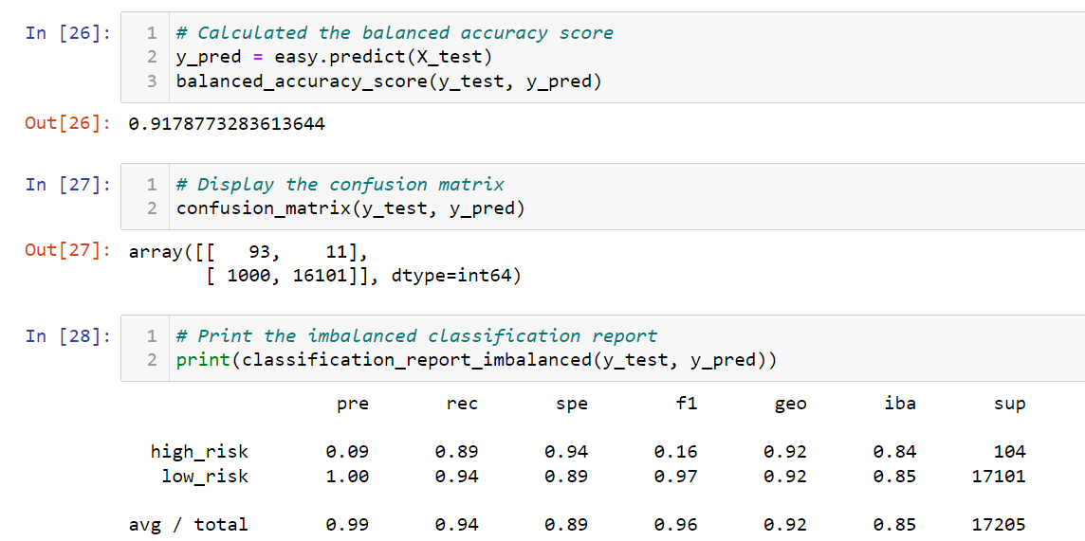Click comment 'Print the imbalanced classification report'
The image size is (1085, 541).
coord(416,336)
